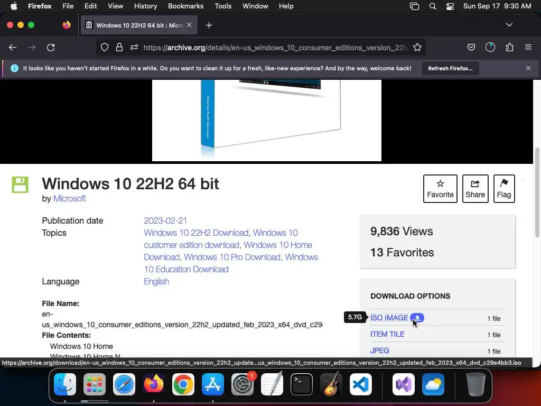The image size is (541, 406).
Task: Open Firefox account icon in toolbar
Action: pos(490,47)
